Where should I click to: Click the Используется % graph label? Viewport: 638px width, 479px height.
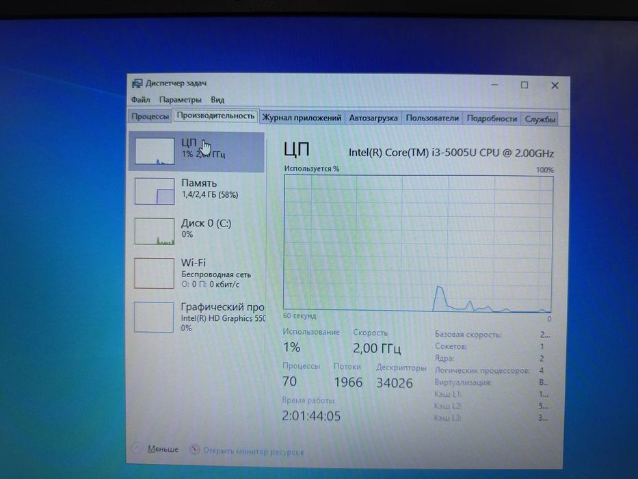(x=311, y=168)
